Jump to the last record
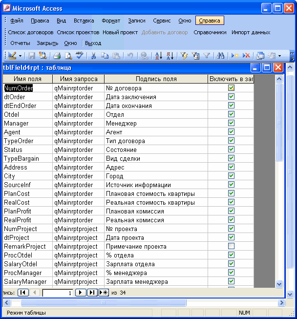The image size is (297, 319). (92, 293)
